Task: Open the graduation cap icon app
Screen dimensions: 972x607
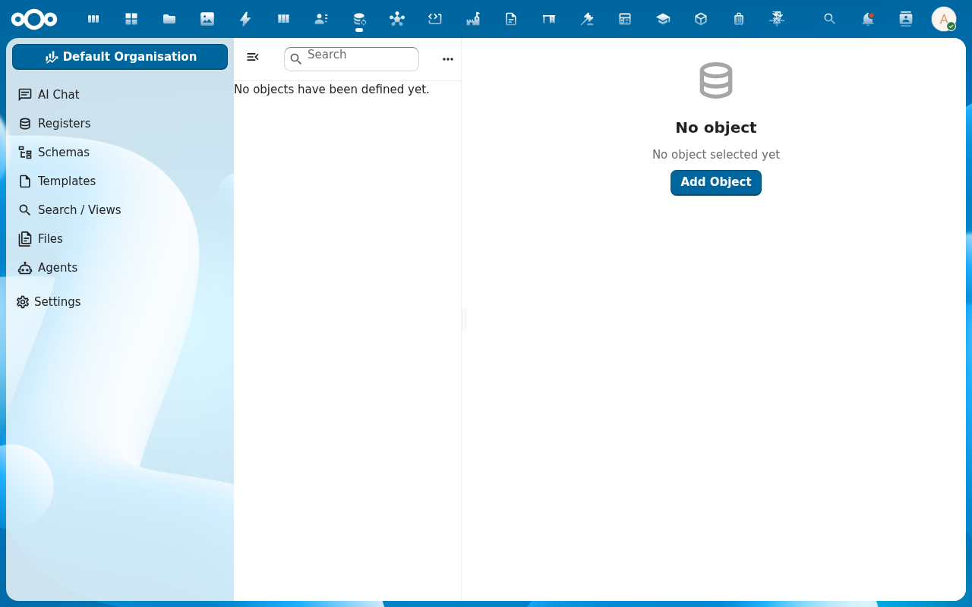Action: [x=663, y=19]
